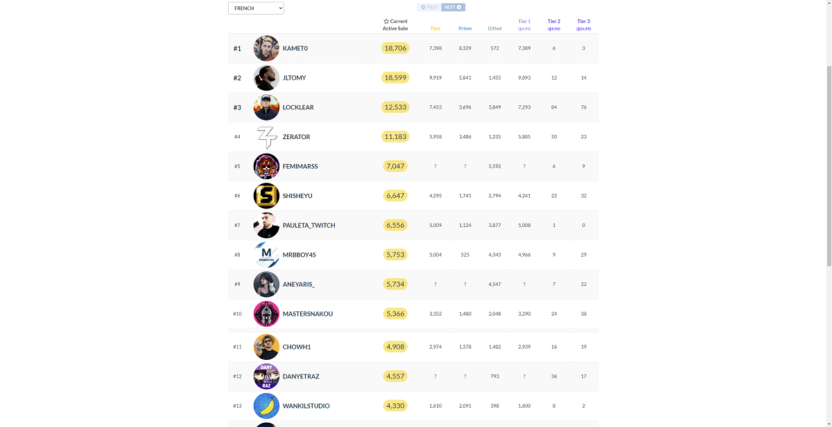Viewport: 832px width, 427px height.
Task: Click MRBBOY45's blue M avatar
Action: pyautogui.click(x=266, y=254)
